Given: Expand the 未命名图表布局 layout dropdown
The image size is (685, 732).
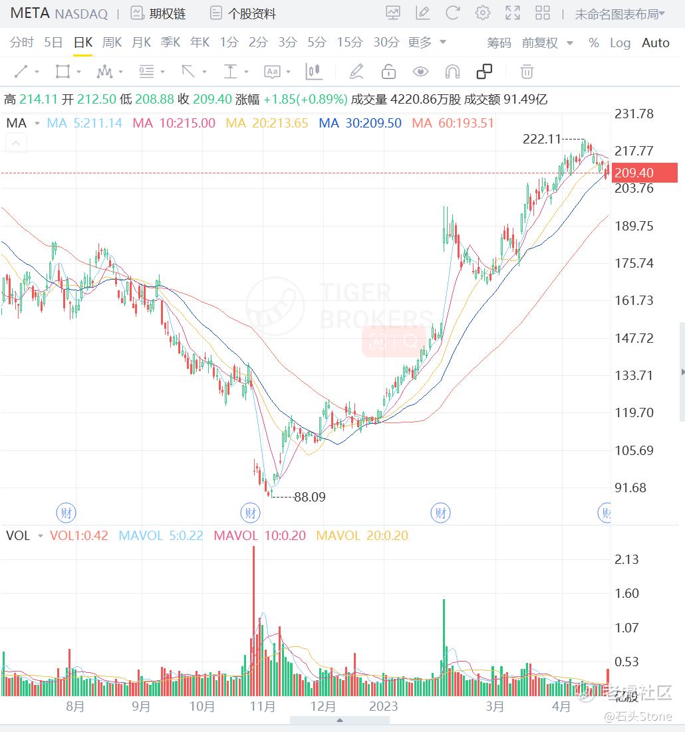Looking at the screenshot, I should (620, 14).
